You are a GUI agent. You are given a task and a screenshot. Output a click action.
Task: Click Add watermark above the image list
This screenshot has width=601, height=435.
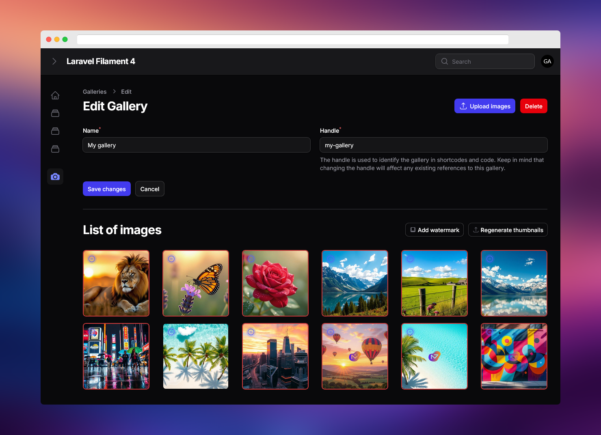[434, 230]
